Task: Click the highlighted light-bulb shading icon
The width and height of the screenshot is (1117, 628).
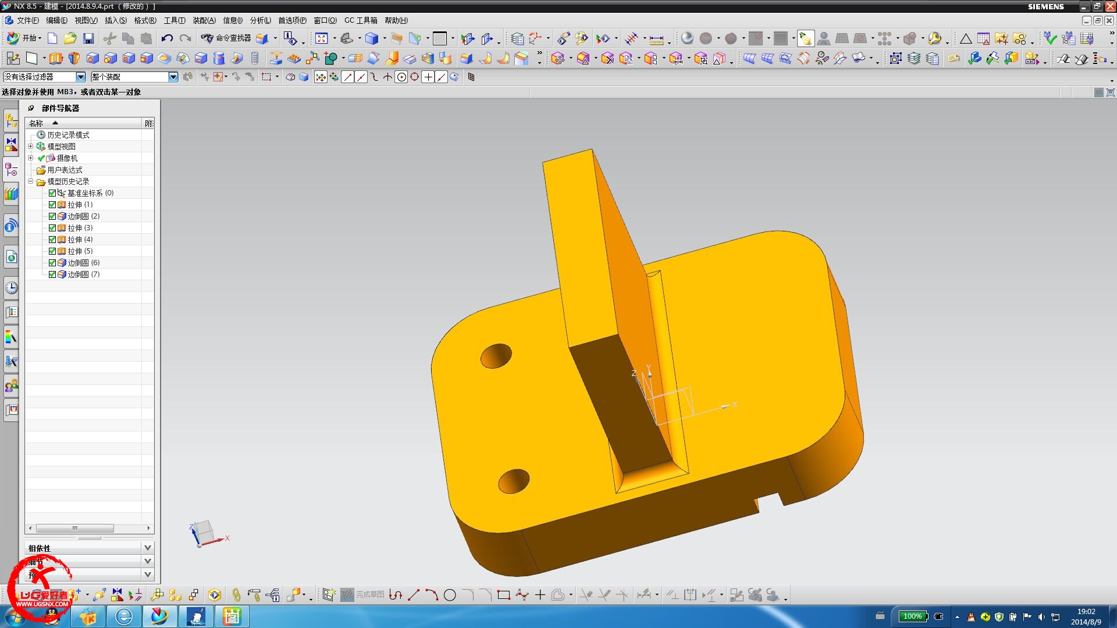Action: 805,38
